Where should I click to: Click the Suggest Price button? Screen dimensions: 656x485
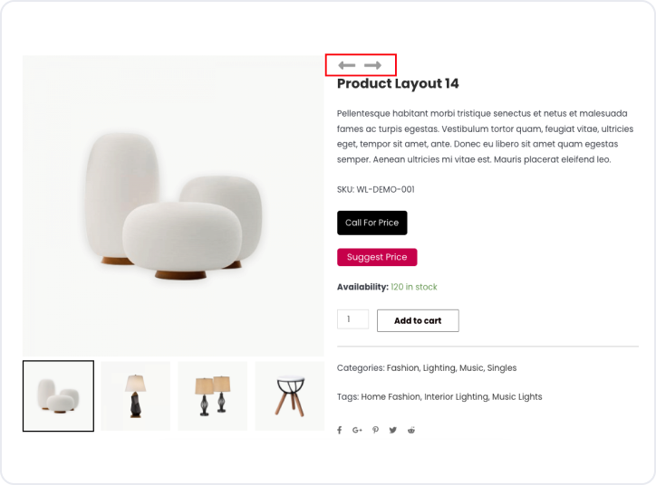pos(377,257)
